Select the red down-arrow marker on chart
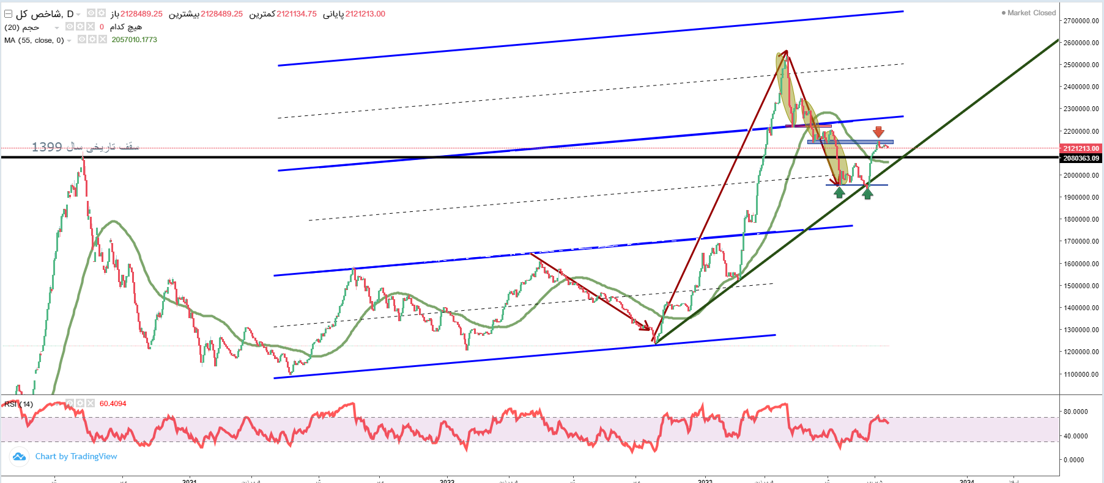The width and height of the screenshot is (1104, 483). point(878,131)
